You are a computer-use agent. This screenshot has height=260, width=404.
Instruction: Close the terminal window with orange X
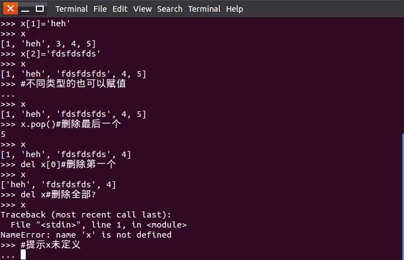coord(11,9)
